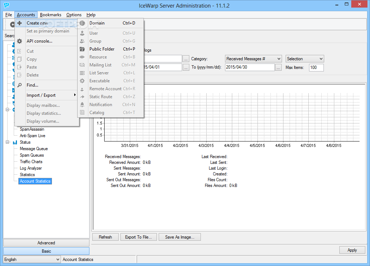The image size is (370, 266).
Task: Click the gear icon beside Executable
Action: 82,81
